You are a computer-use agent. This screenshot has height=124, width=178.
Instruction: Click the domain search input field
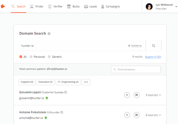click(82, 46)
